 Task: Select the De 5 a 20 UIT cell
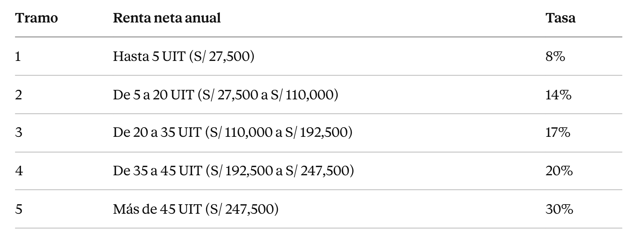pos(226,95)
